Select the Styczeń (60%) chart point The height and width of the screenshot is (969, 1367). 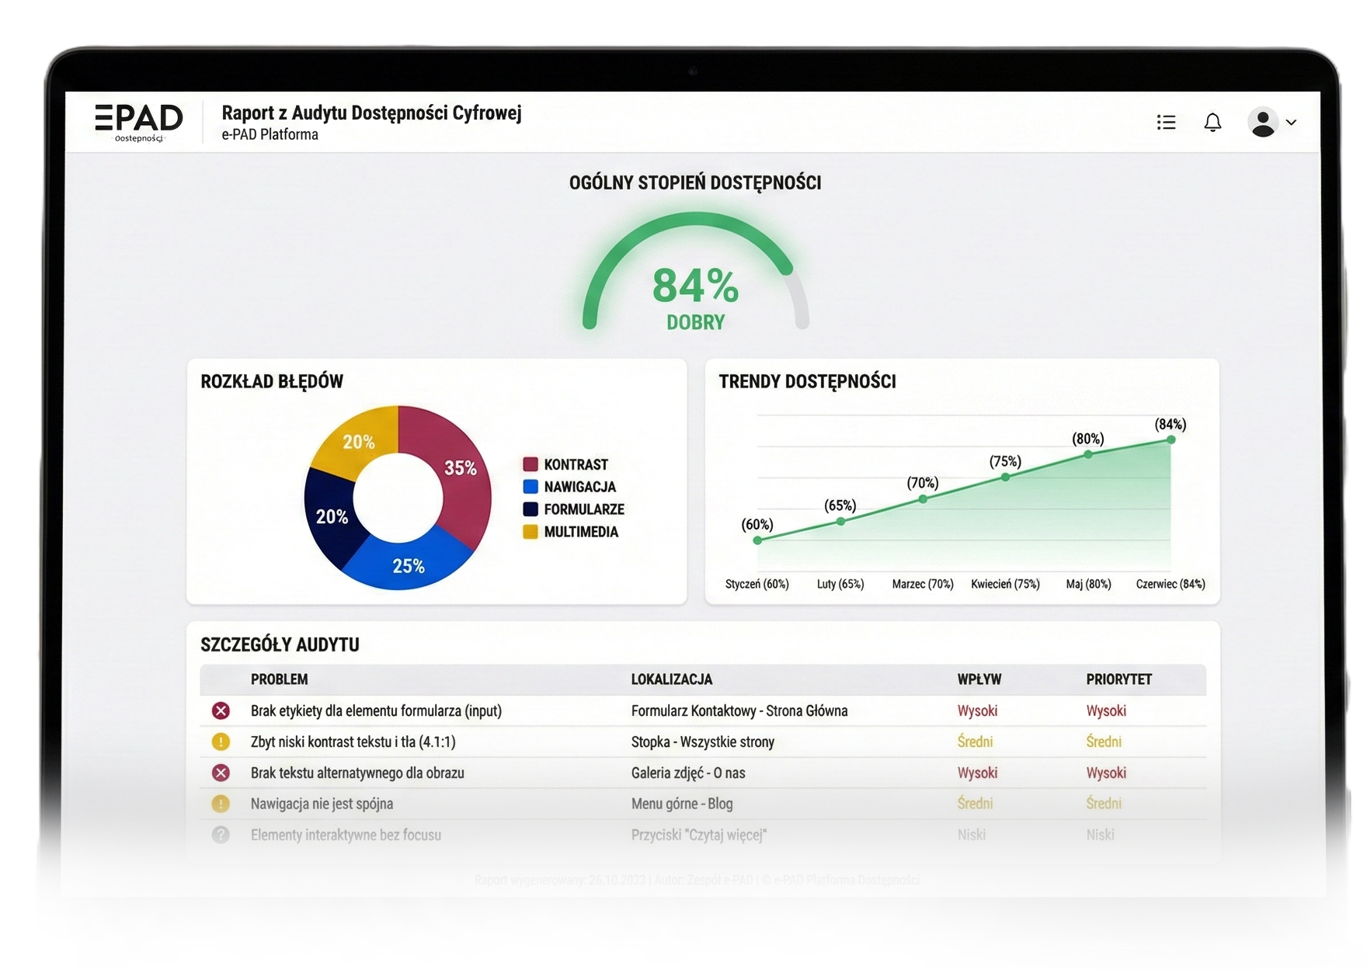(x=757, y=540)
